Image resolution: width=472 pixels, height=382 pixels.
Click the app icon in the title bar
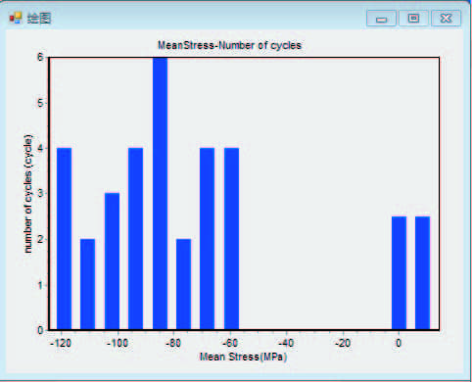[15, 18]
